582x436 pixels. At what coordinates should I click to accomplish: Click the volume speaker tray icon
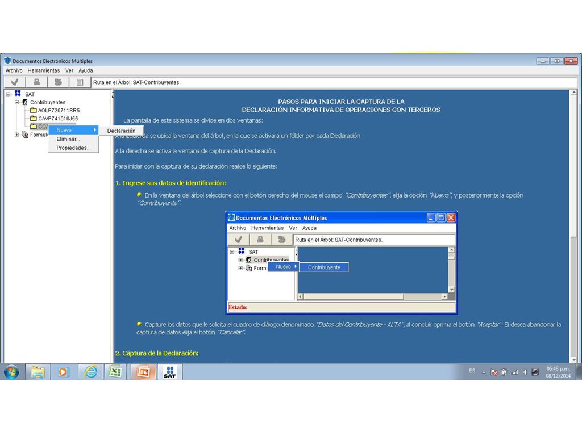[525, 372]
